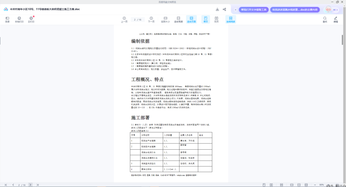Screen dimensions: 346x187
Task: Select double page icon in status bar
Action: pyautogui.click(x=271, y=185)
